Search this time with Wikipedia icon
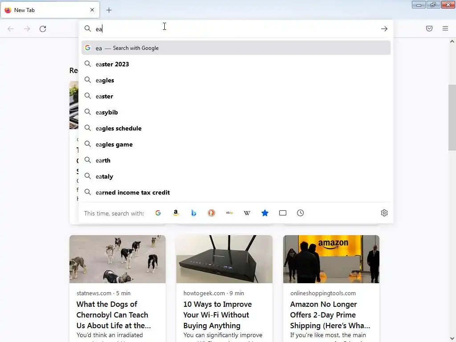456x342 pixels. click(247, 213)
